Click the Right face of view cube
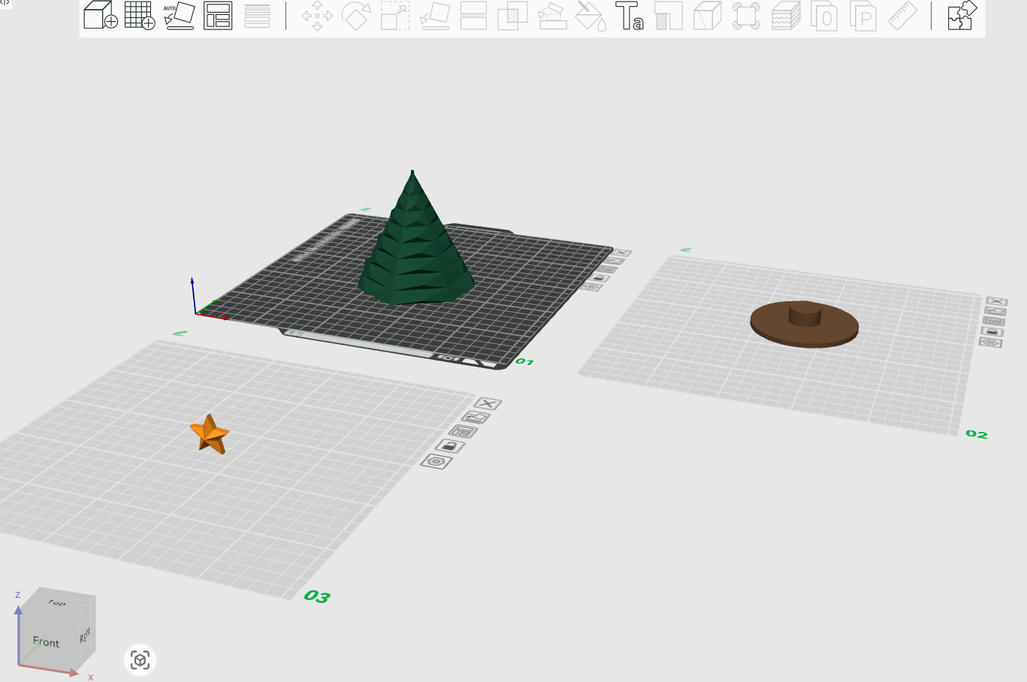This screenshot has width=1027, height=682. (x=85, y=635)
